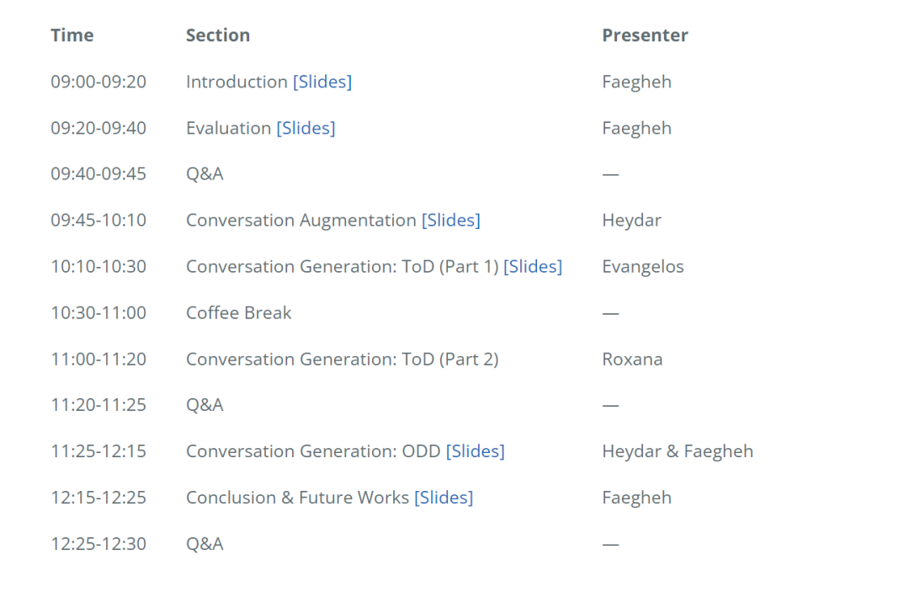This screenshot has height=597, width=909.
Task: Click the Presenter column header
Action: pos(646,35)
